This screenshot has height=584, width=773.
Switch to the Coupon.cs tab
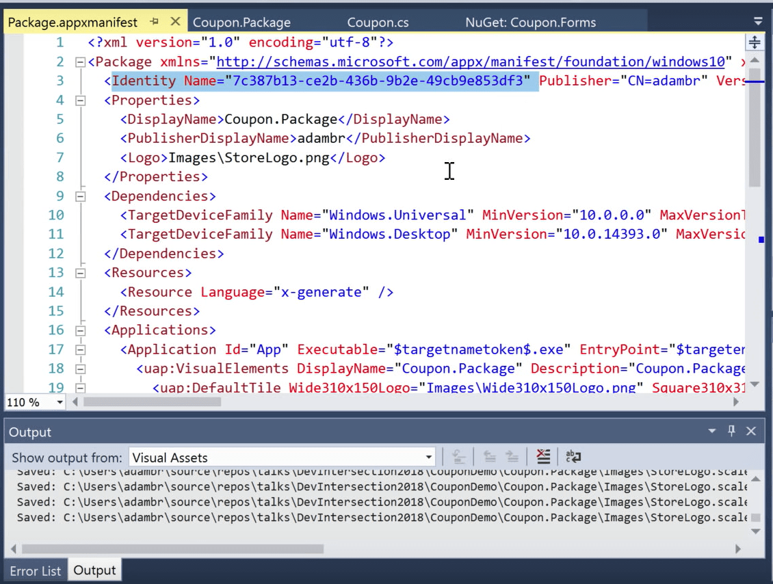tap(377, 21)
